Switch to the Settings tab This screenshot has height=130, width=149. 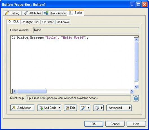[x=13, y=13]
